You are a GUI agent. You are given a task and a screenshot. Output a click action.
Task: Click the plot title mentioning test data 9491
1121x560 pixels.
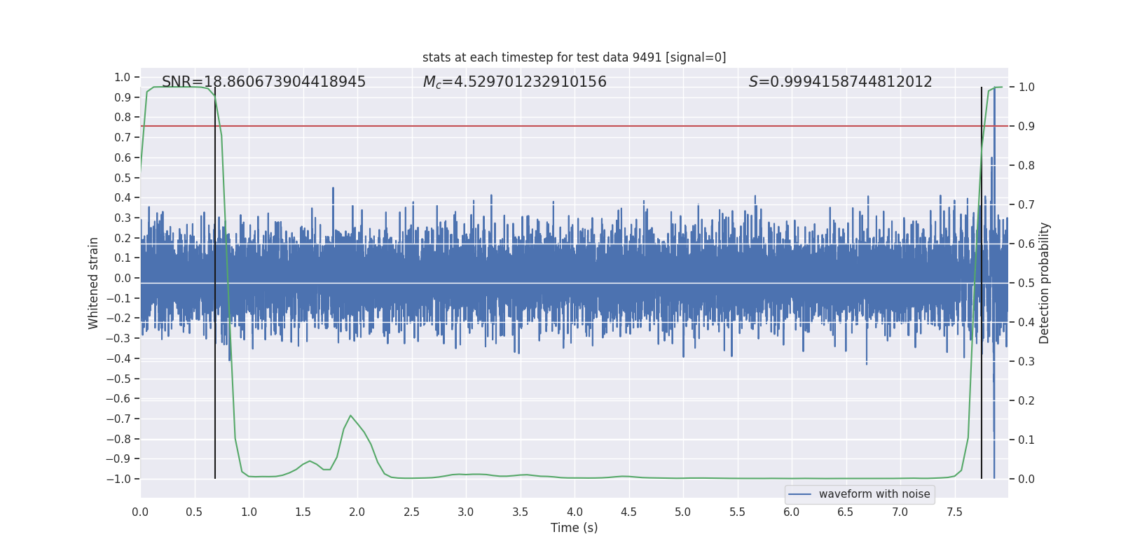574,57
